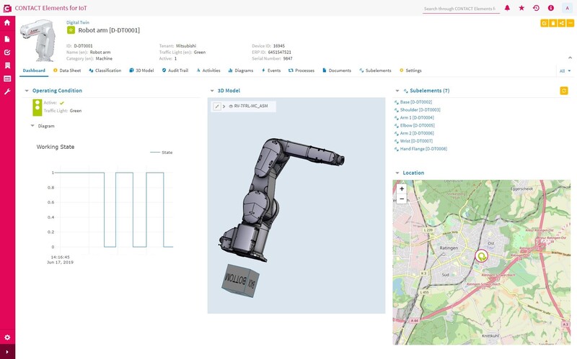Open notifications bell icon
Screen dimensions: 577x359
coord(507,8)
